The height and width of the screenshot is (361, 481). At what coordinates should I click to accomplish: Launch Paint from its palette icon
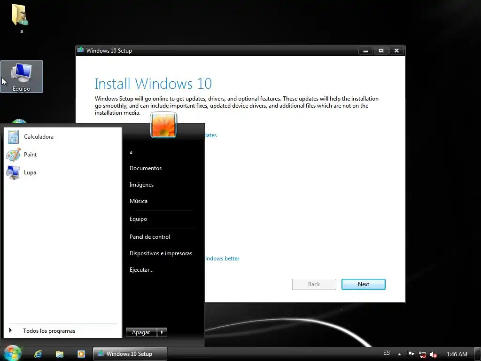14,154
